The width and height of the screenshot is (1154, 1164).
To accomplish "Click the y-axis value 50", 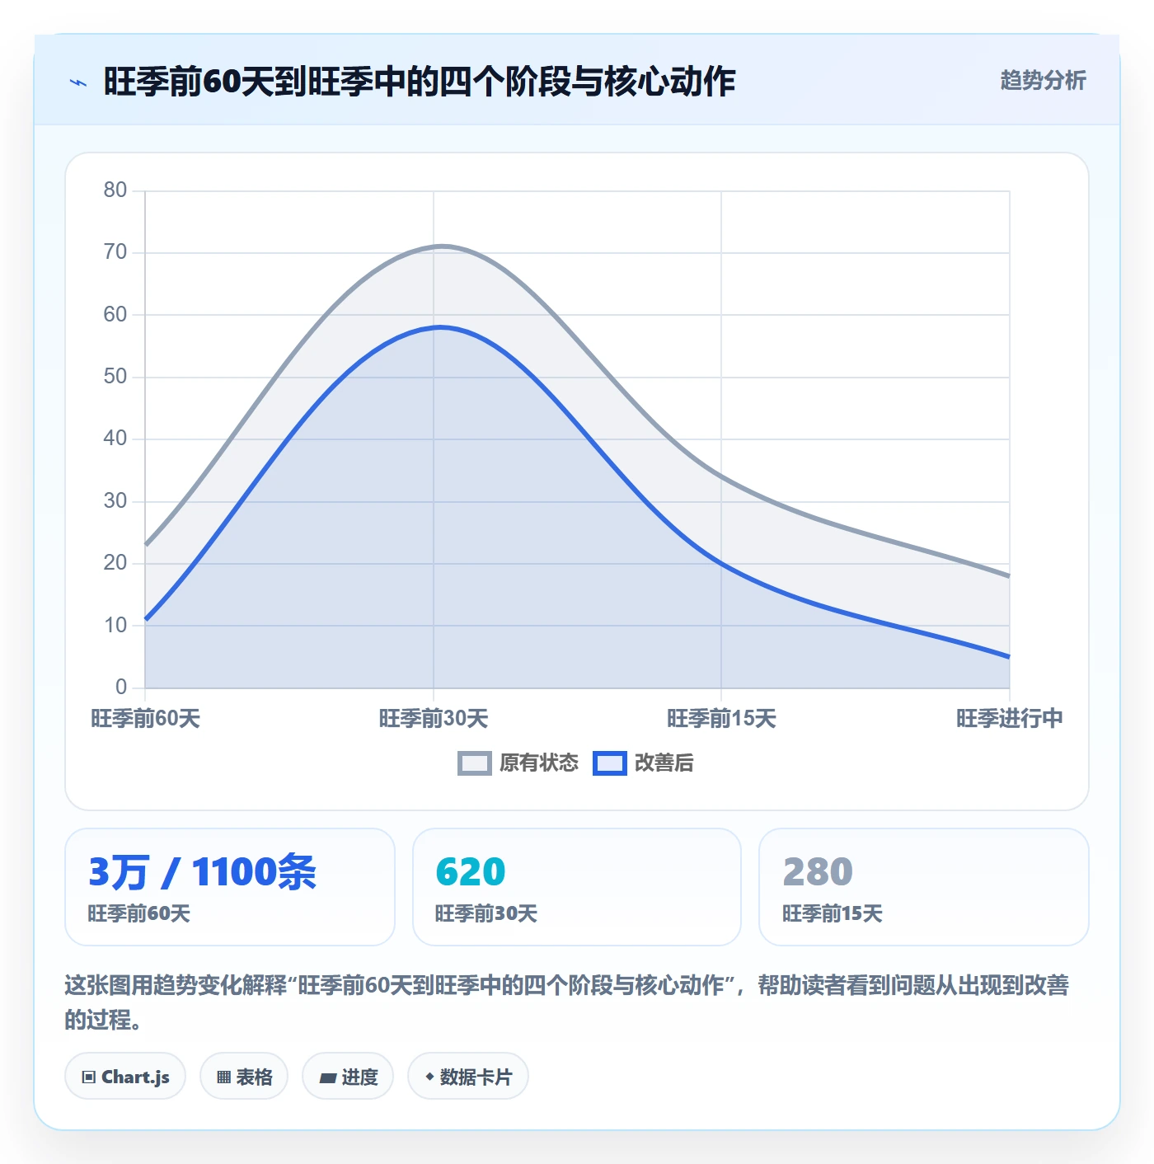I will pyautogui.click(x=115, y=377).
